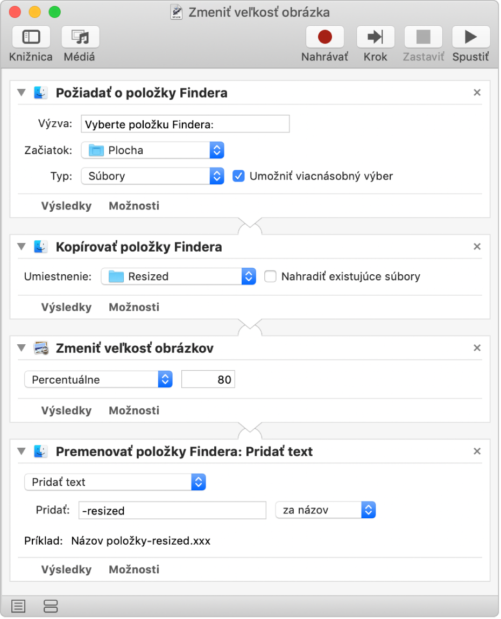Start recording with Nahrávať button
Screen dimensions: 501x619
324,37
